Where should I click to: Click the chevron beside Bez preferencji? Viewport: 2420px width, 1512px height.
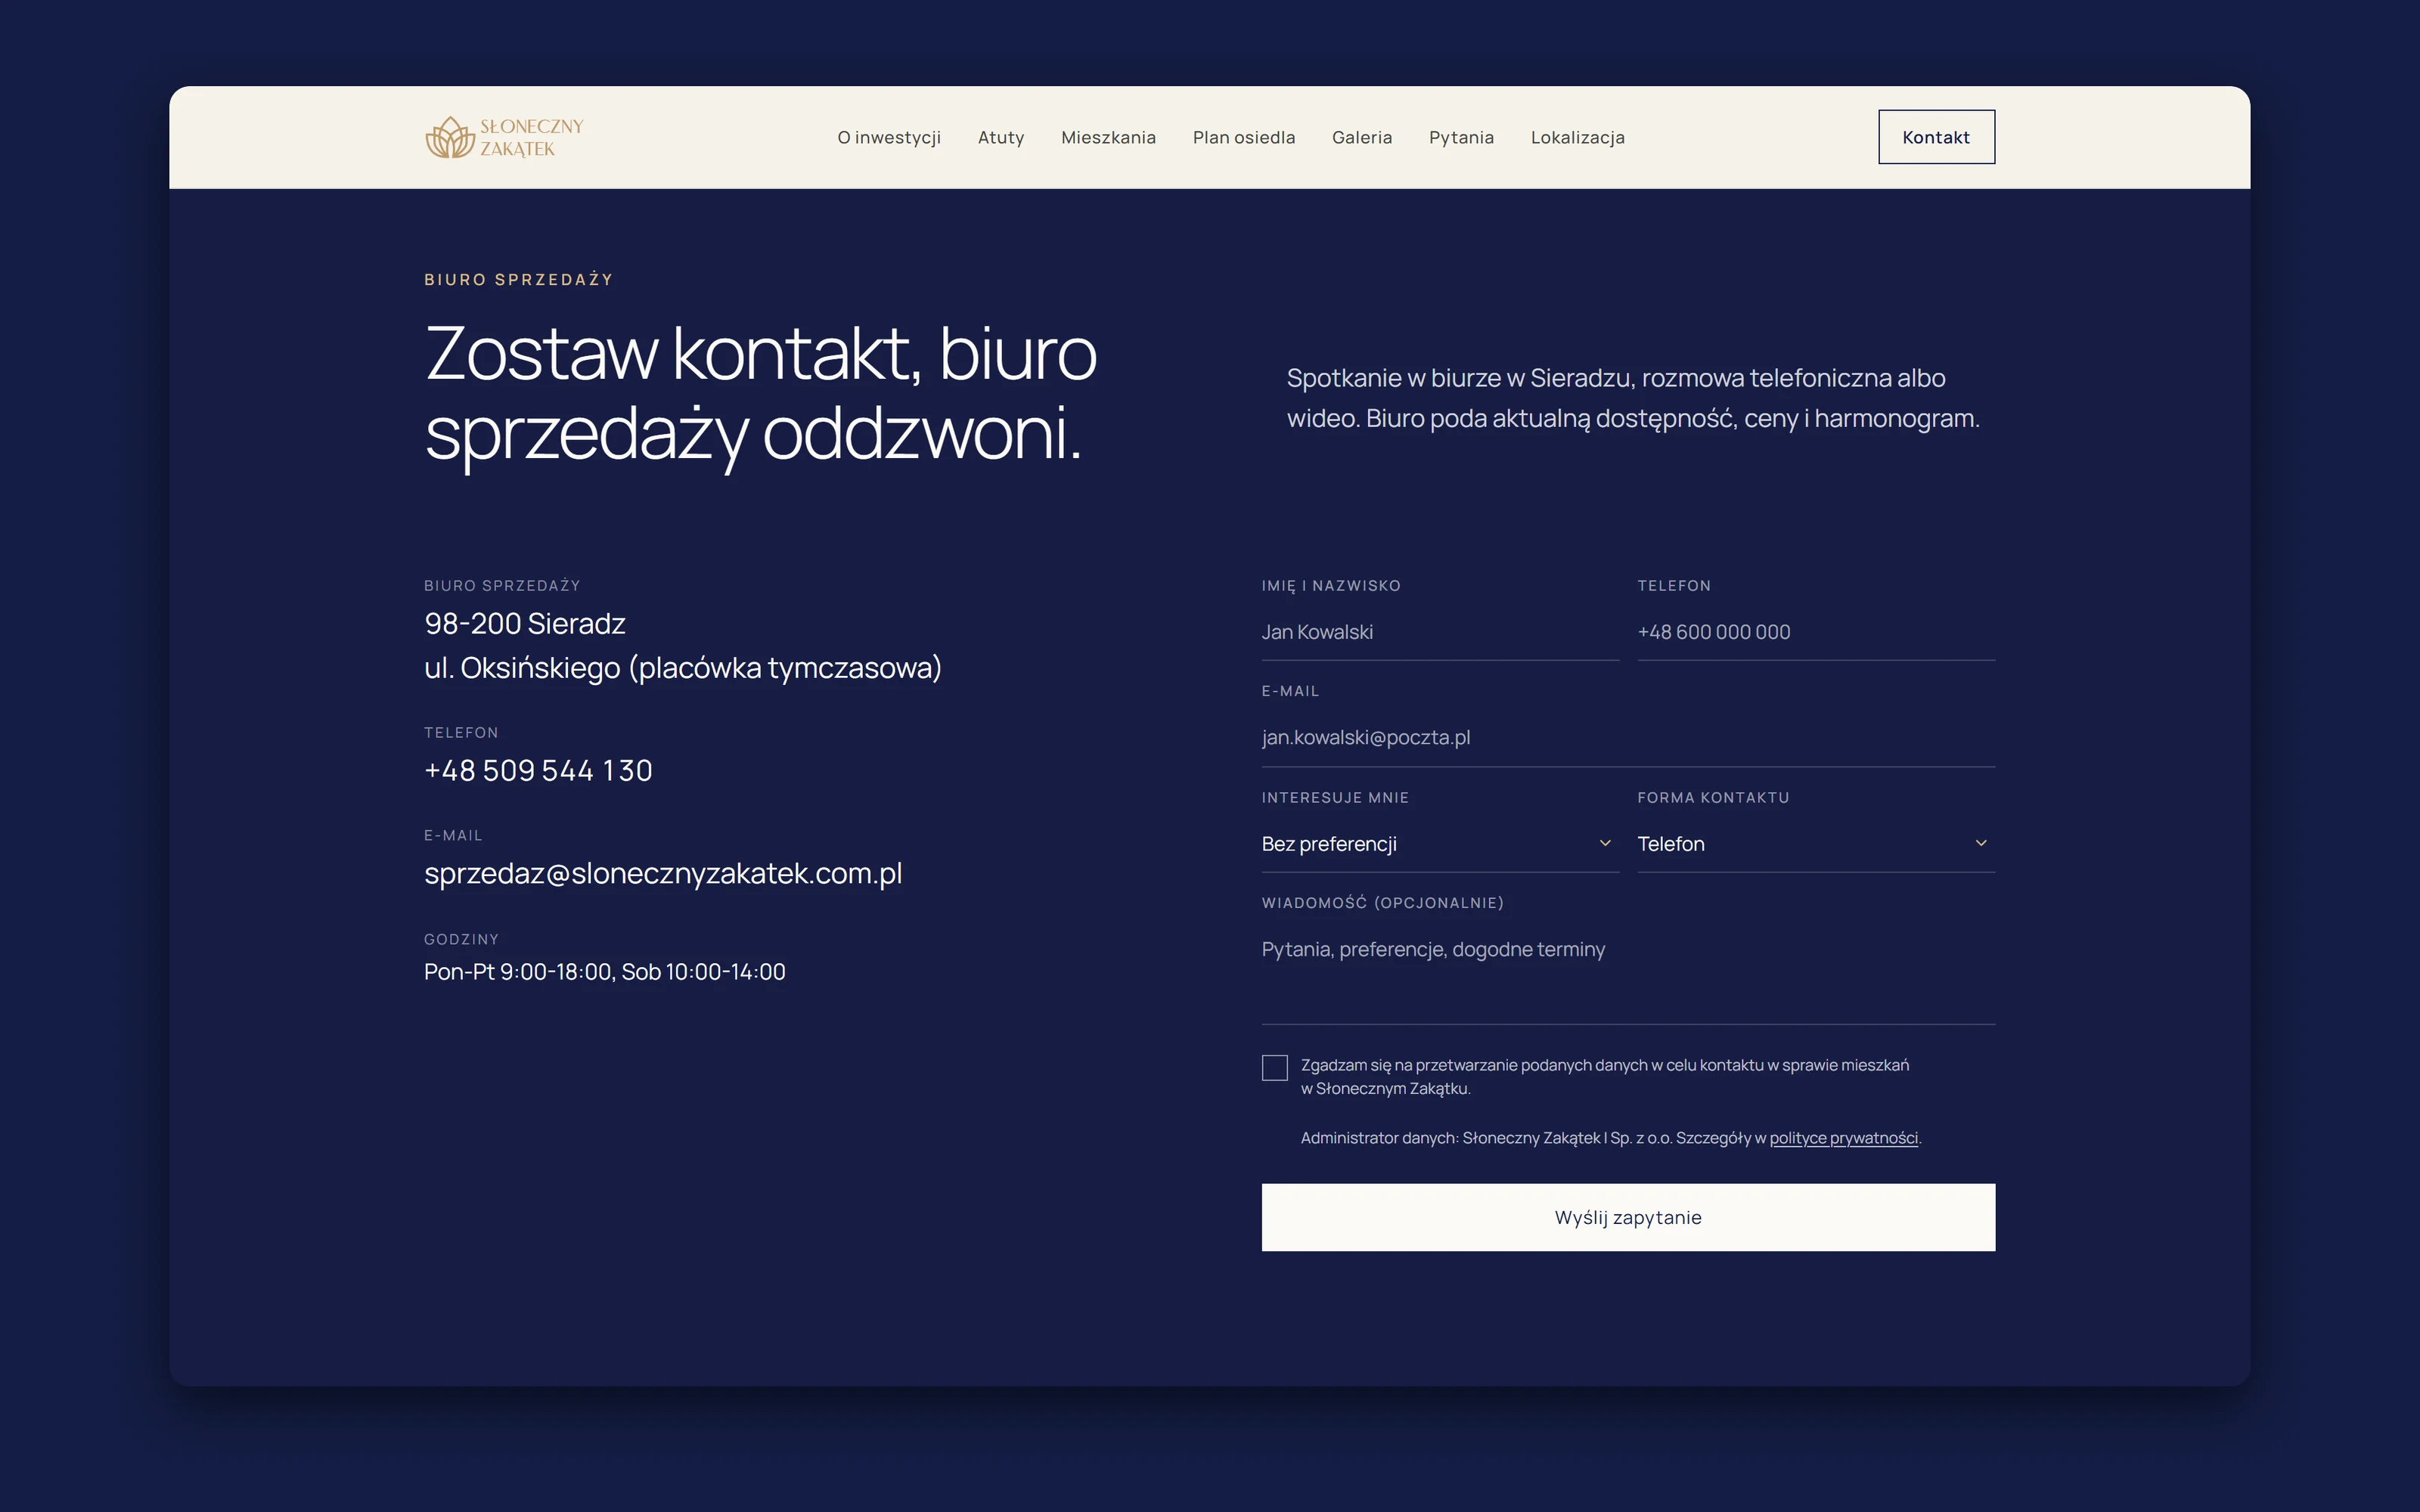(1605, 843)
